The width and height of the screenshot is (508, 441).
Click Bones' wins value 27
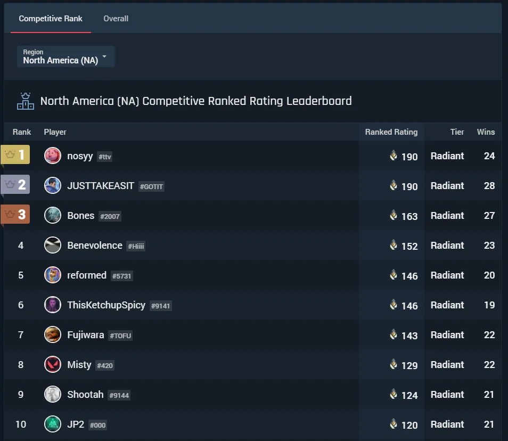(x=489, y=216)
